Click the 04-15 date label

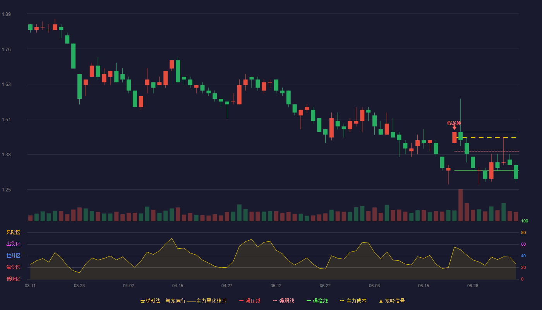pos(178,286)
